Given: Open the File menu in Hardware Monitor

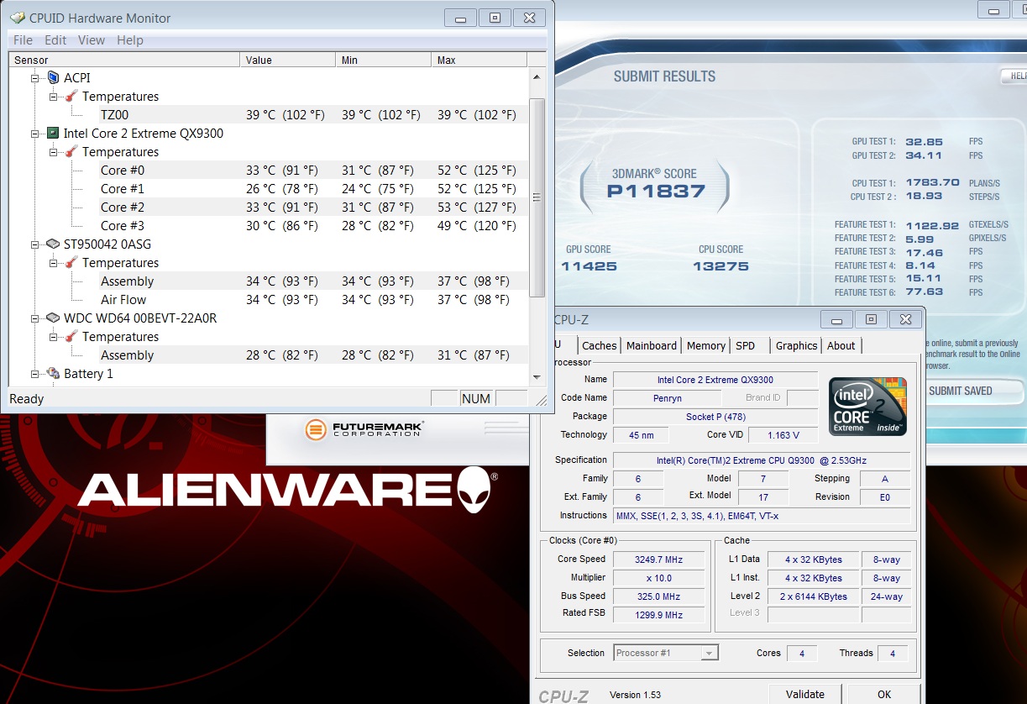Looking at the screenshot, I should (x=23, y=40).
